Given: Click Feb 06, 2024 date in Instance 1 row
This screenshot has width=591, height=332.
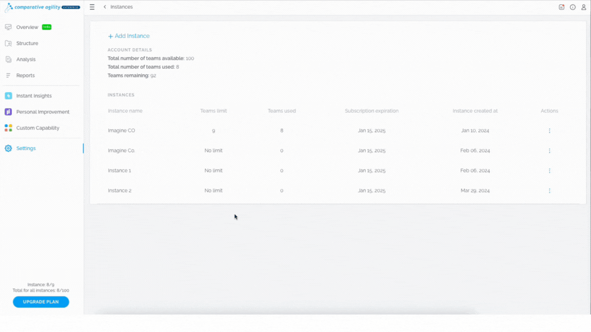Looking at the screenshot, I should click(x=475, y=171).
